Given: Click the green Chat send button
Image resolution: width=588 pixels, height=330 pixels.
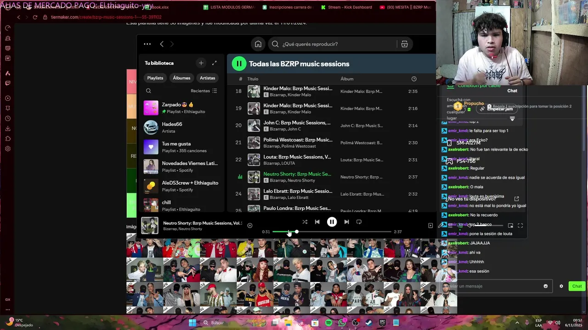Looking at the screenshot, I should click(577, 286).
